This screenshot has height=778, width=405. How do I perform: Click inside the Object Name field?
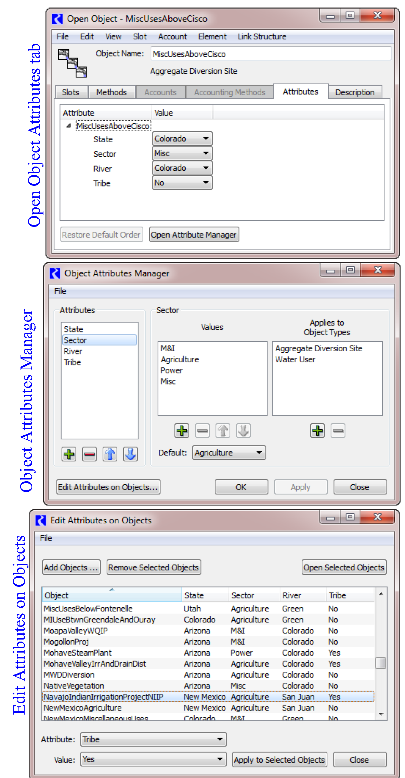[270, 54]
